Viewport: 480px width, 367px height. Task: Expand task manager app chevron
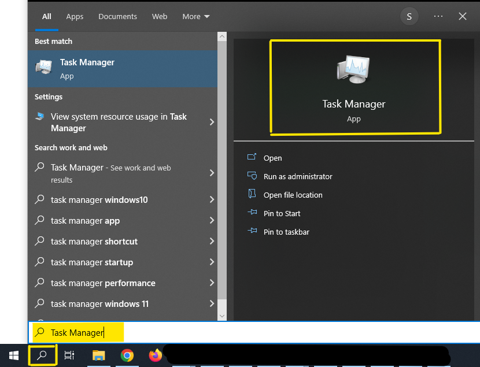click(212, 220)
